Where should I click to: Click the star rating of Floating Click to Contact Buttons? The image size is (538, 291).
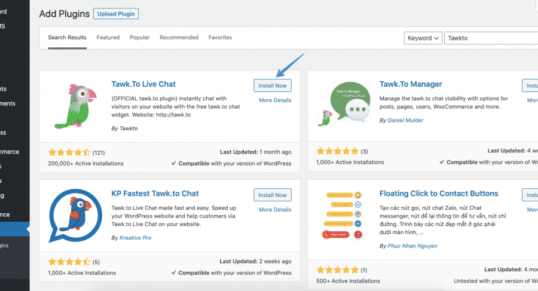[x=338, y=269]
